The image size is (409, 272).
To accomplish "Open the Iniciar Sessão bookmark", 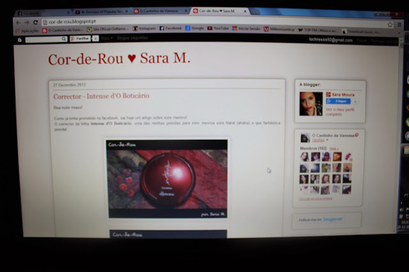I will pos(246,29).
